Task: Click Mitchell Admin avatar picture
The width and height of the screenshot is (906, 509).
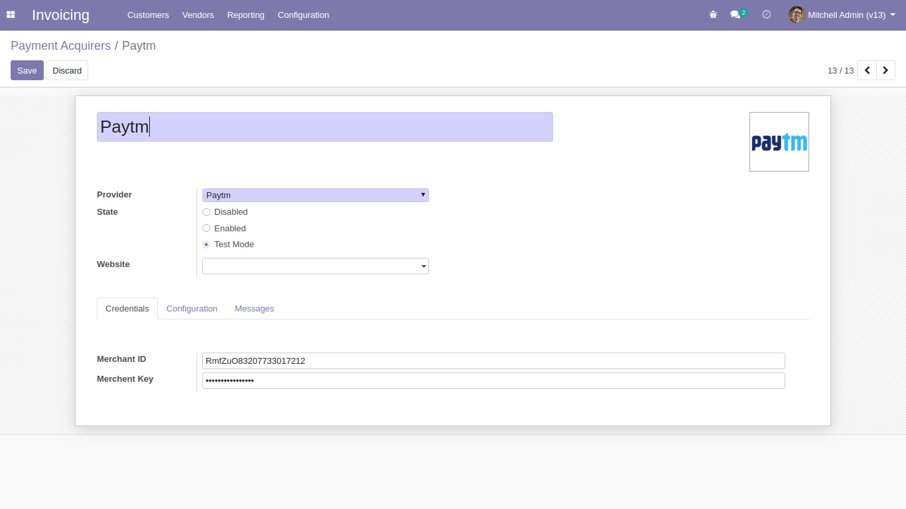Action: pyautogui.click(x=797, y=15)
